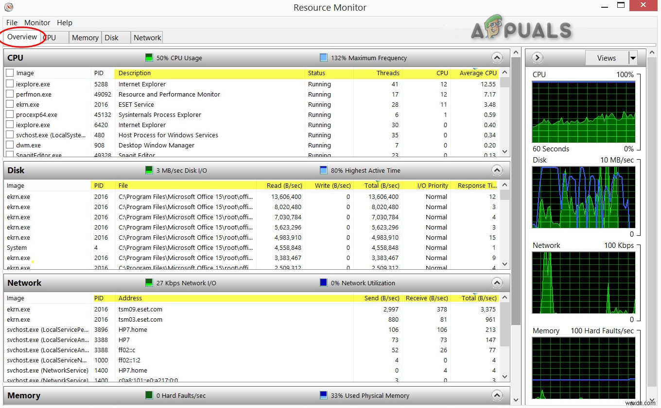The width and height of the screenshot is (661, 408).
Task: Click the blue Highest Active Time indicator
Action: 323,170
